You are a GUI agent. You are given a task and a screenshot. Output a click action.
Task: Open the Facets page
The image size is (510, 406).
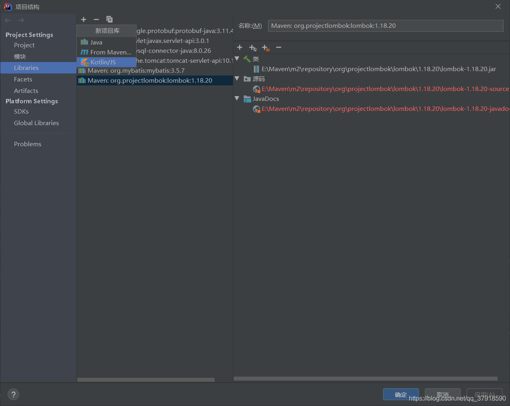(x=23, y=79)
